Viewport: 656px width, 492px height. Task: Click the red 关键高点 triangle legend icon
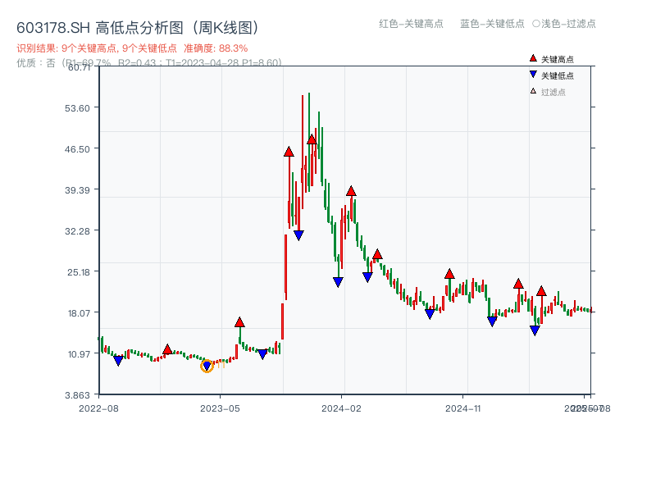coord(531,58)
